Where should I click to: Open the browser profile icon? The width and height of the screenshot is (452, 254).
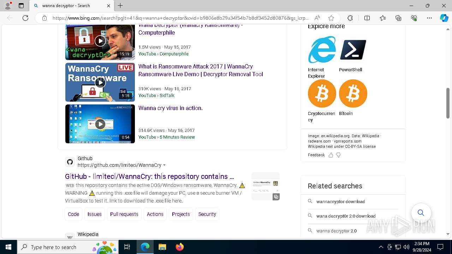tap(7, 5)
